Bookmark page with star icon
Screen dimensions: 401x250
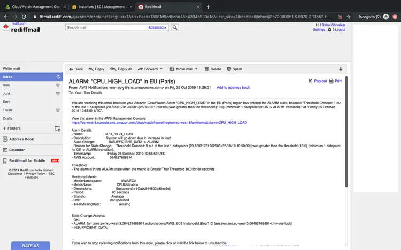tap(349, 17)
